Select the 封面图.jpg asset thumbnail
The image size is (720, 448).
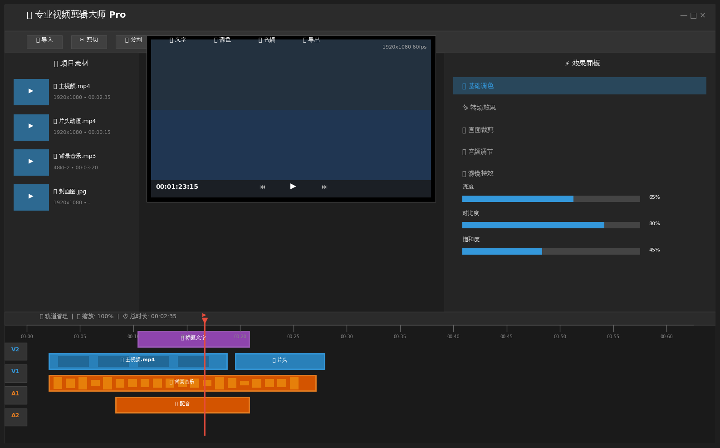[x=31, y=197]
